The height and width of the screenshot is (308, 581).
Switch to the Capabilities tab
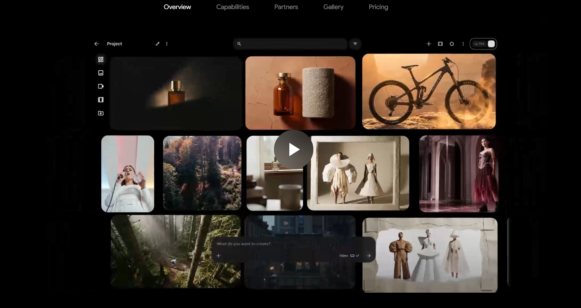click(x=233, y=7)
